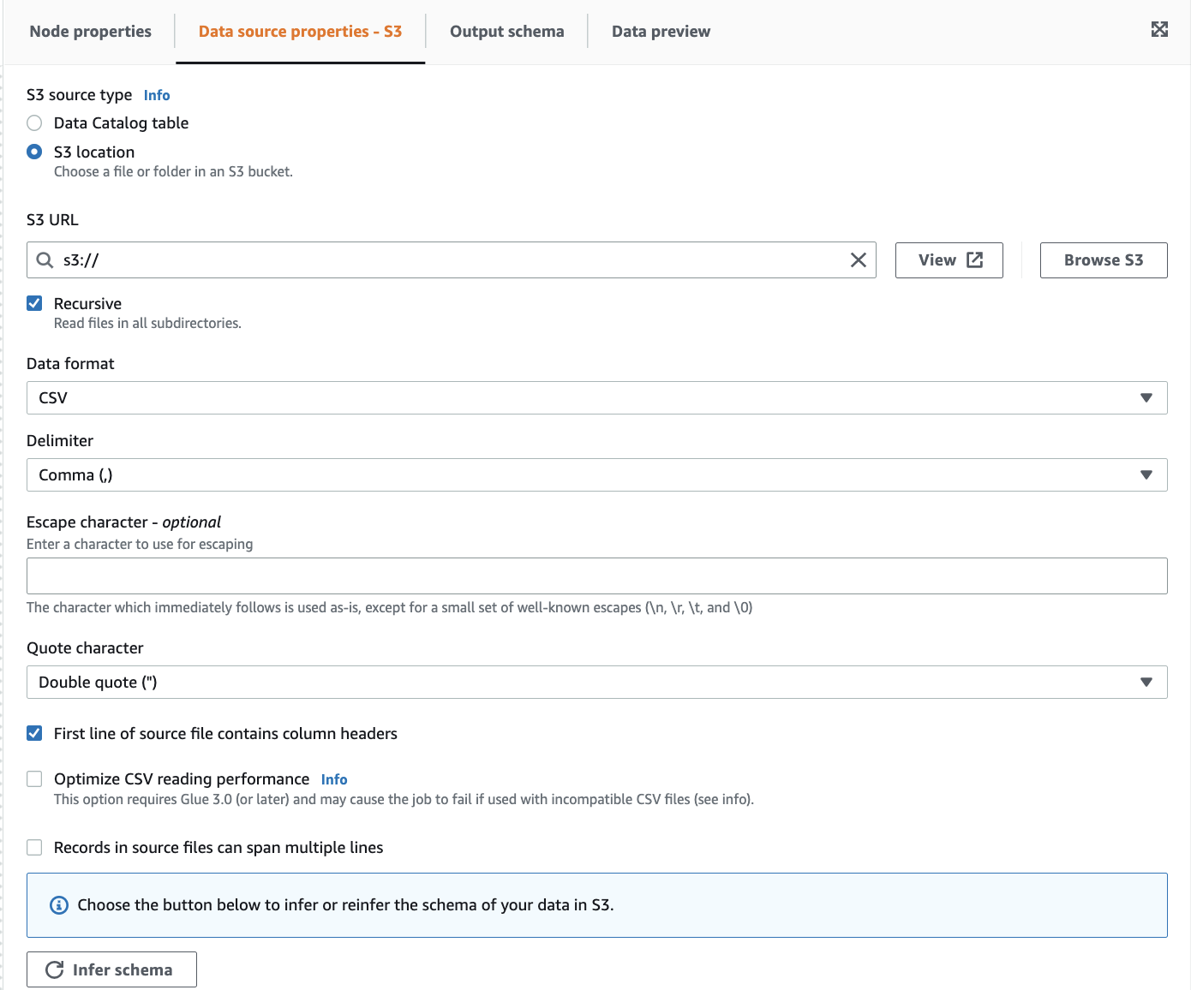Image resolution: width=1191 pixels, height=990 pixels.
Task: Select the S3 location radio option
Action: pyautogui.click(x=34, y=152)
